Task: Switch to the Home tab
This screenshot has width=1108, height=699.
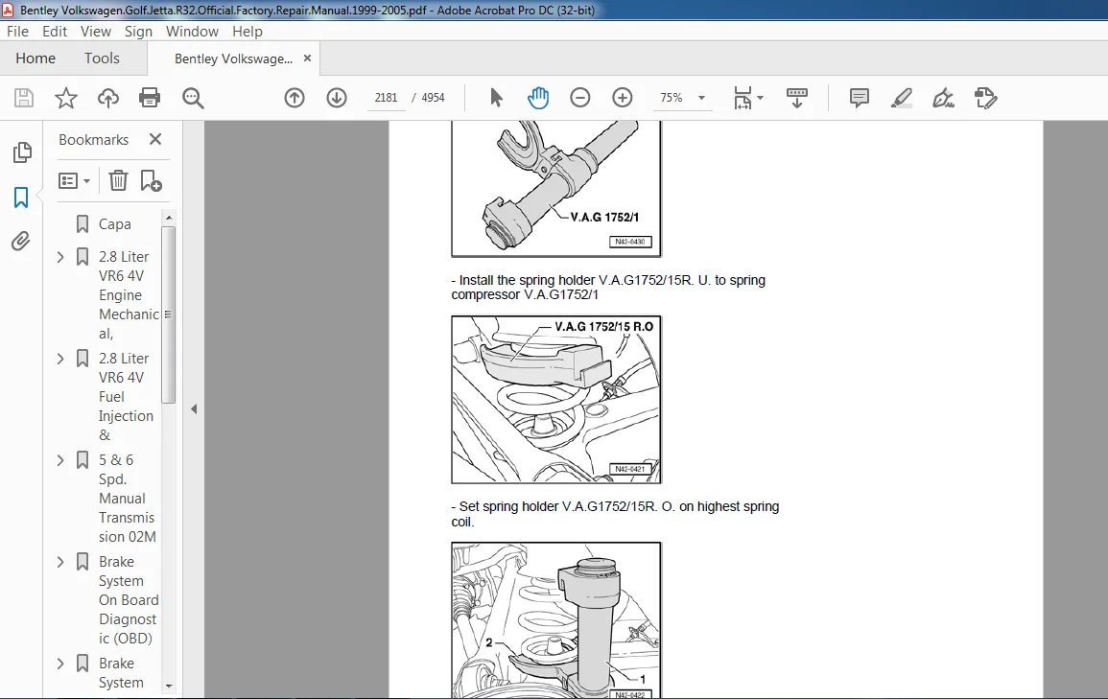Action: point(35,58)
